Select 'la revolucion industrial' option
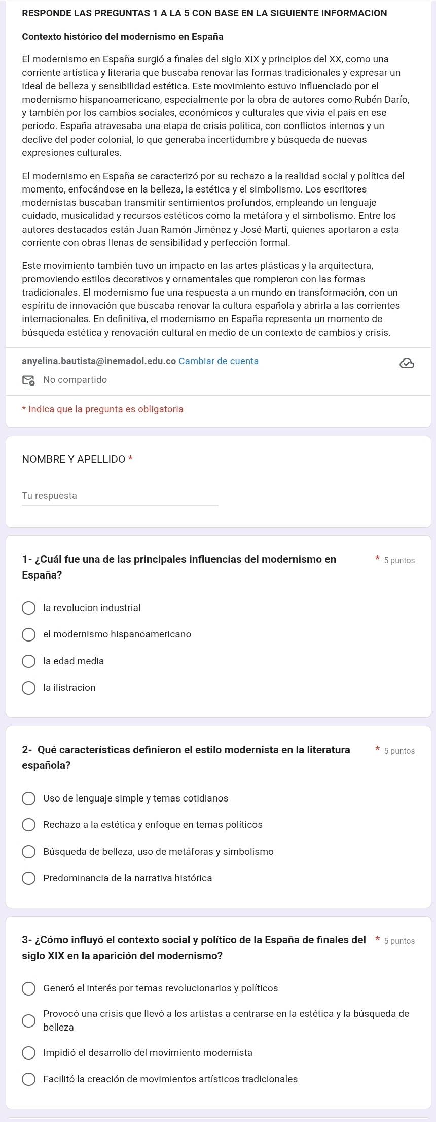The height and width of the screenshot is (1122, 436). 29,608
